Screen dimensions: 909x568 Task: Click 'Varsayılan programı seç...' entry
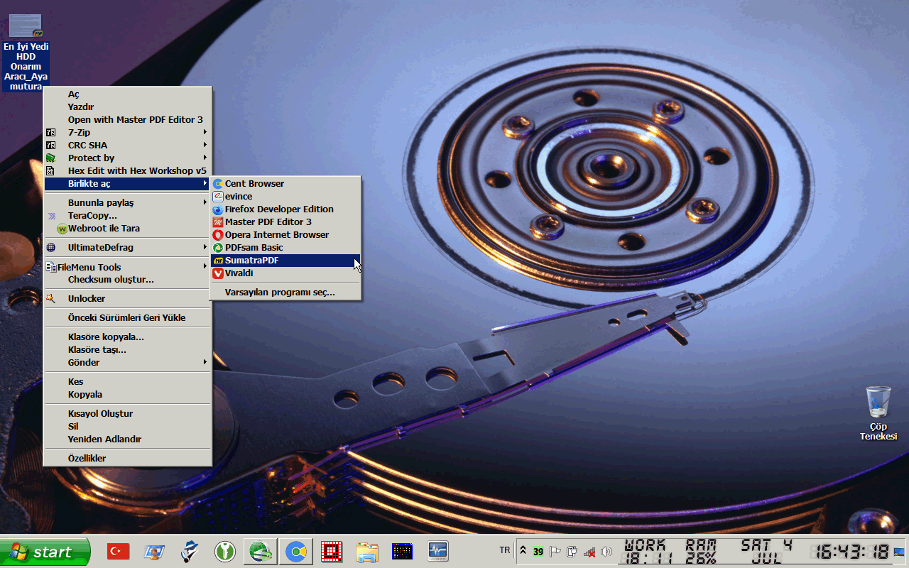coord(285,292)
